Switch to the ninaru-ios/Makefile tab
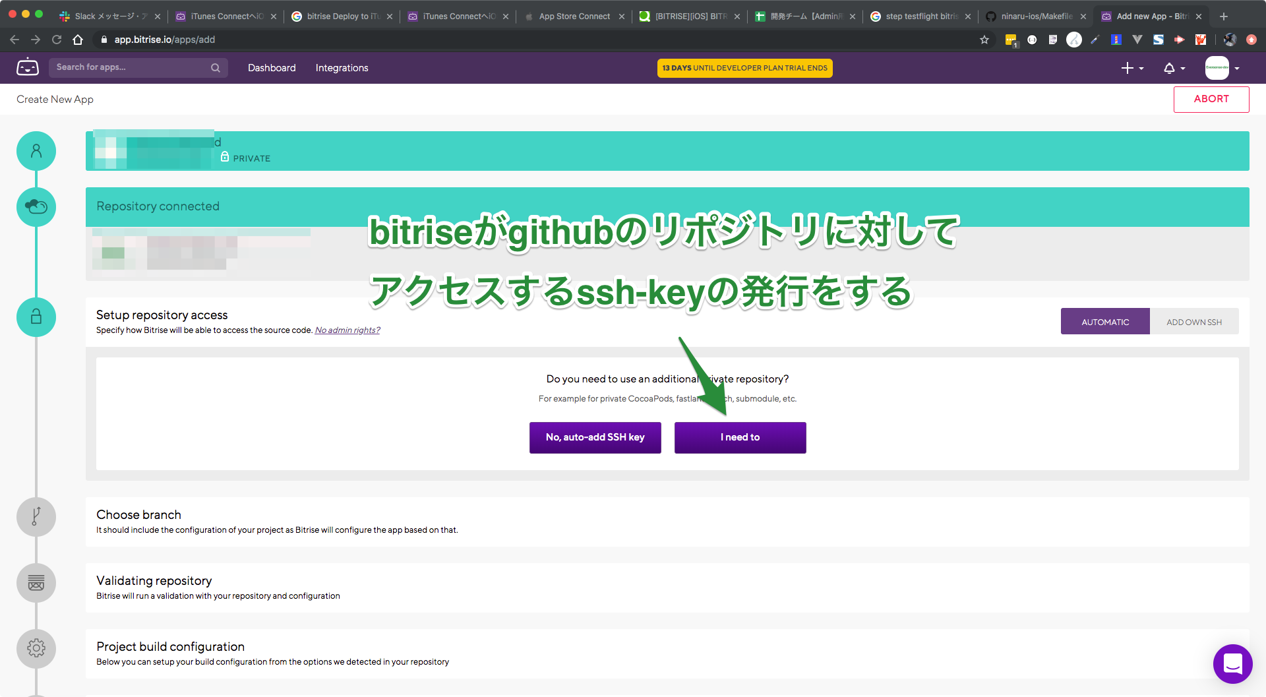This screenshot has height=697, width=1266. (1036, 16)
